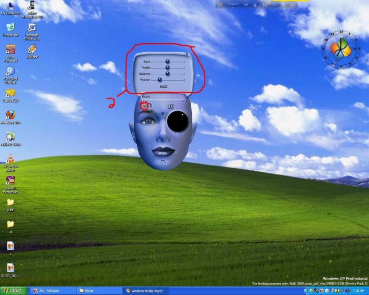369x295 pixels.
Task: Open Avro Keyboard desktop shortcut
Action: click(11, 53)
